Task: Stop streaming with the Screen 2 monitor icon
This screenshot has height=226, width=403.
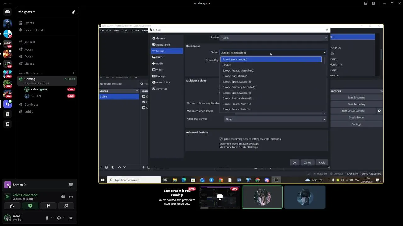Action: (71, 185)
